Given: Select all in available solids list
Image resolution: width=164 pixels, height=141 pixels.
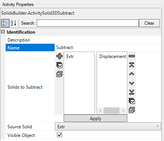Looking at the screenshot, I should [60, 65].
